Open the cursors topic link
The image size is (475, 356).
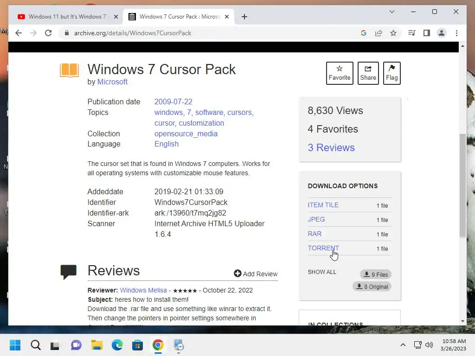point(240,112)
